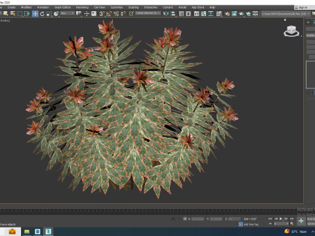Image resolution: width=315 pixels, height=236 pixels.
Task: Show hidden system tray icons
Action: click(313, 231)
